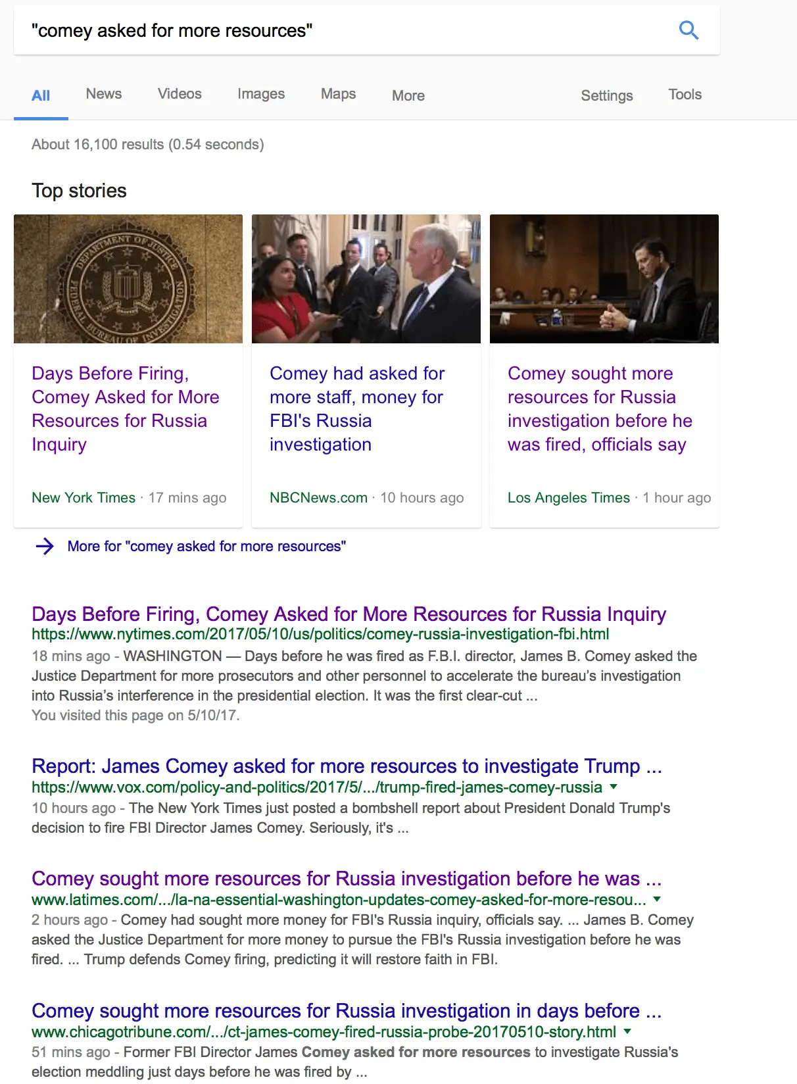Click 'You visited this page on 5/10/17' text
Screen dimensions: 797x1084
pos(135,716)
